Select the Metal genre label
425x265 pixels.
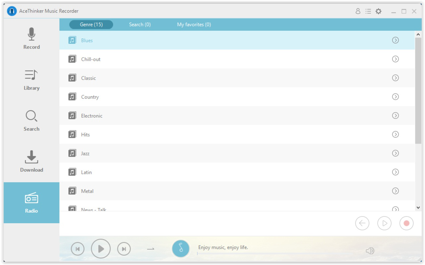click(x=87, y=191)
